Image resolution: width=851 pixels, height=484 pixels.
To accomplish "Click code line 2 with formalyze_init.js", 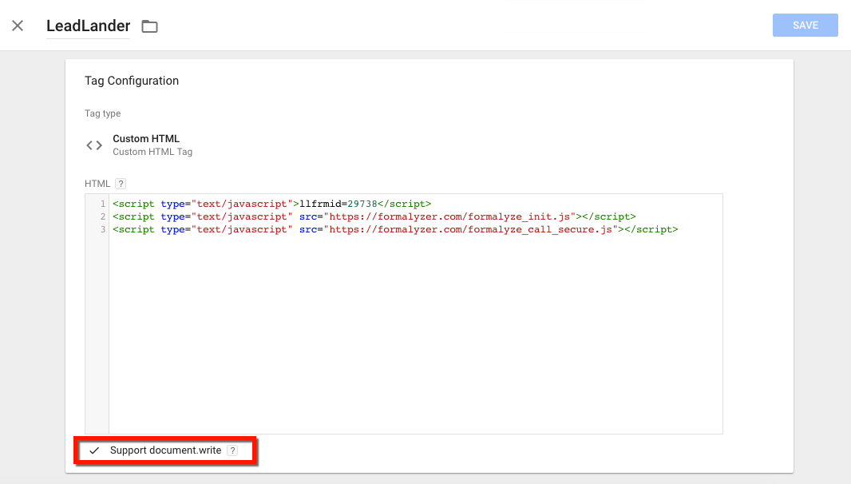I will tap(374, 216).
